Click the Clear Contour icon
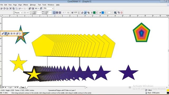 (121, 13)
